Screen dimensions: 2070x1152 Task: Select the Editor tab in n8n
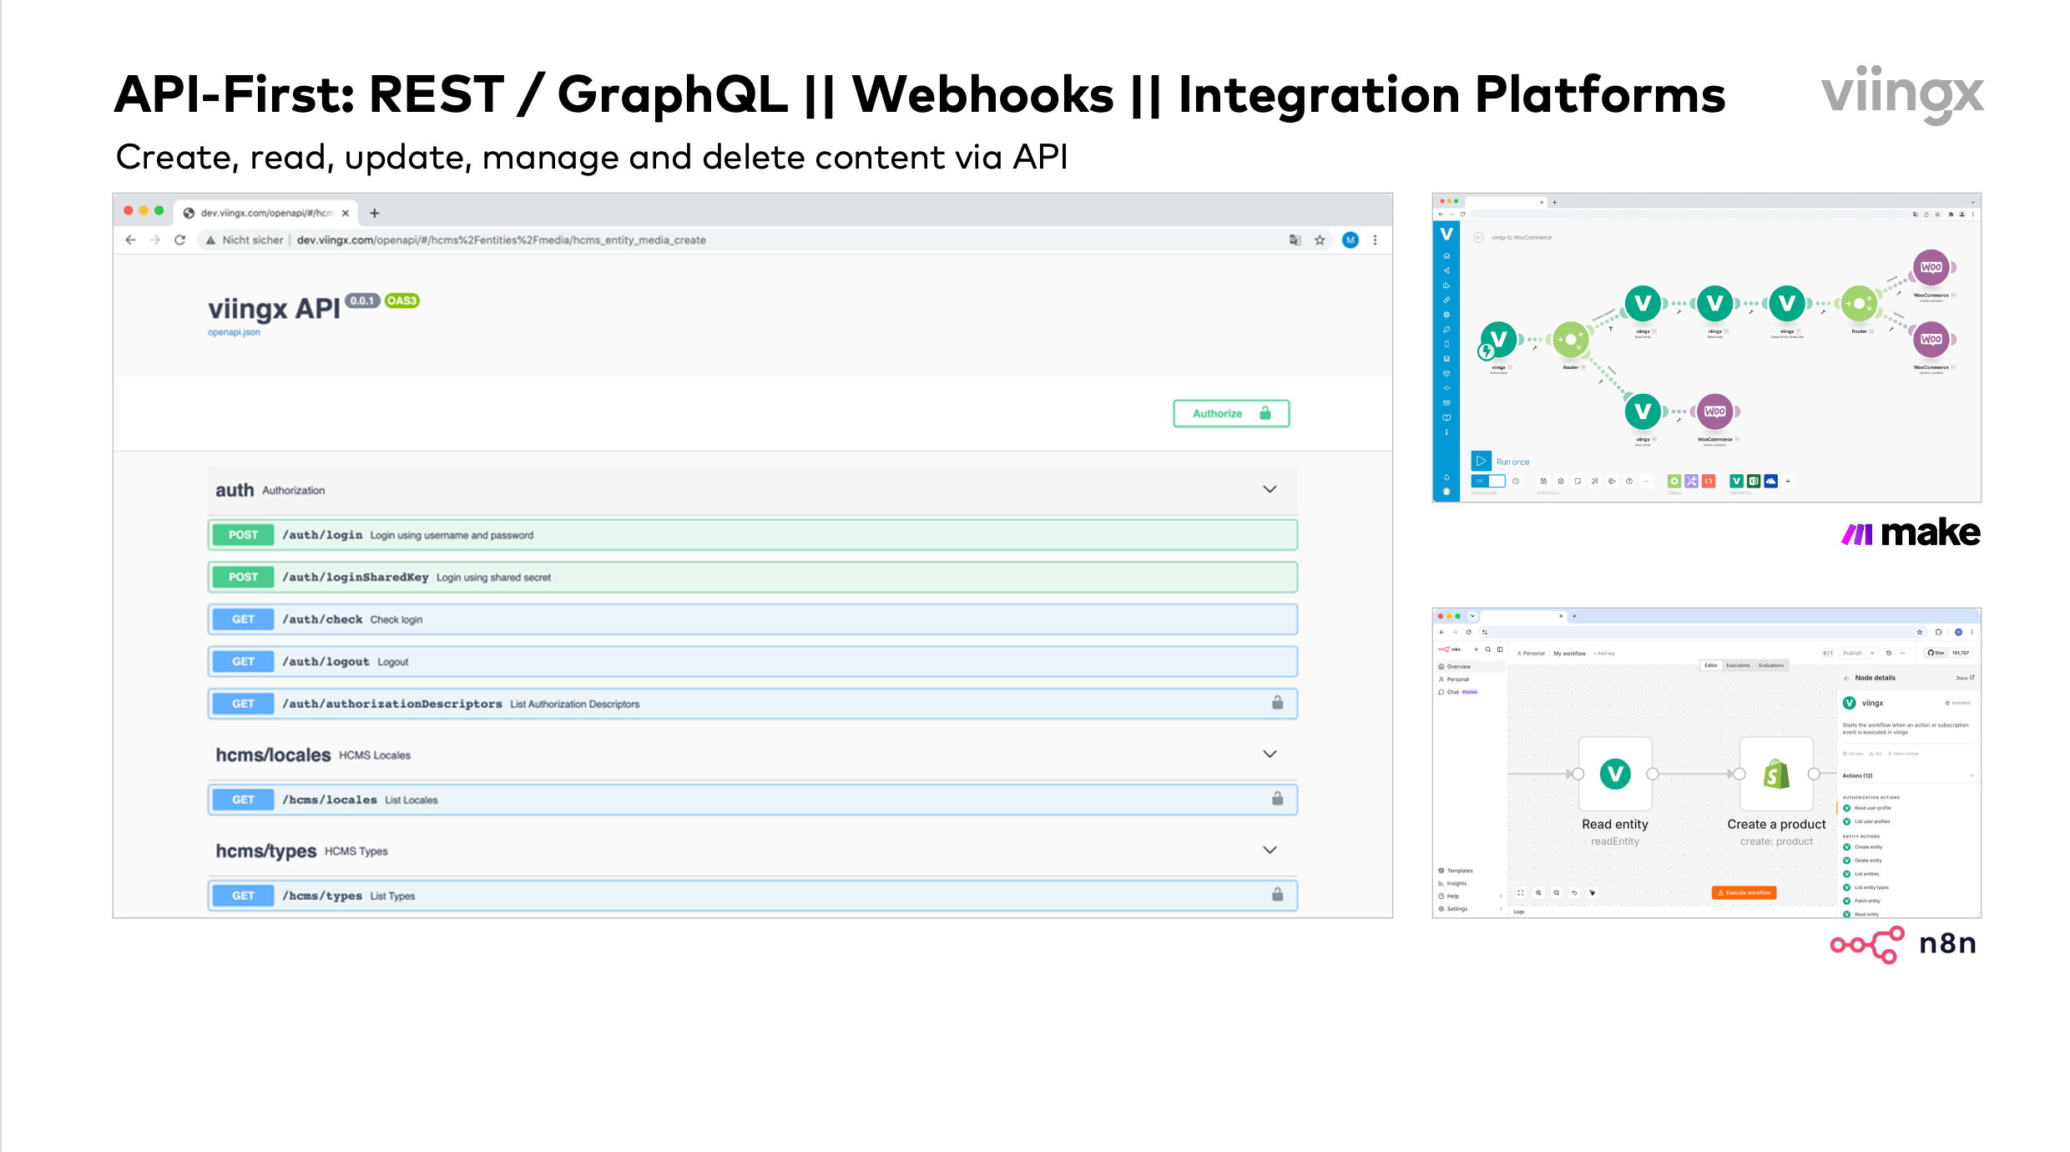1711,665
